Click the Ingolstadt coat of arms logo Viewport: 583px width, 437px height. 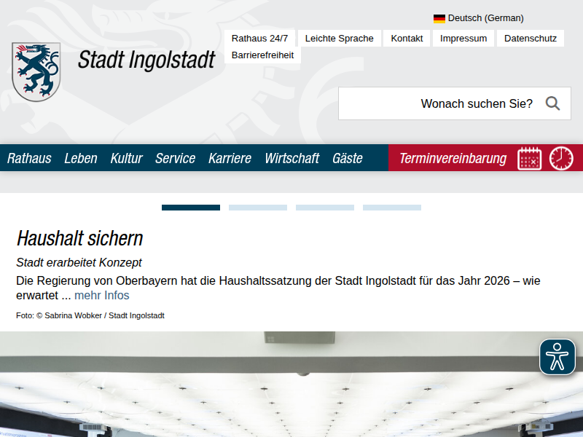coord(36,71)
